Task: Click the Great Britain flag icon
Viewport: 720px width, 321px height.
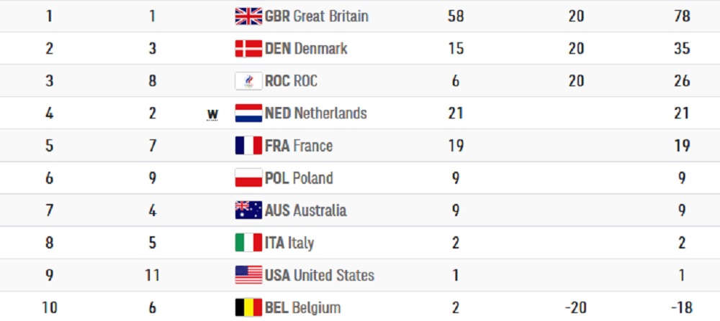Action: pyautogui.click(x=248, y=17)
